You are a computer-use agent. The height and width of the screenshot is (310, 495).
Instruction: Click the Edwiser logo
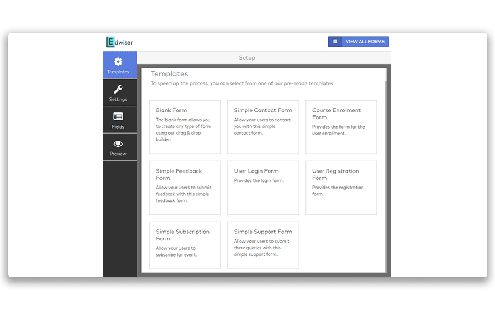click(x=120, y=42)
